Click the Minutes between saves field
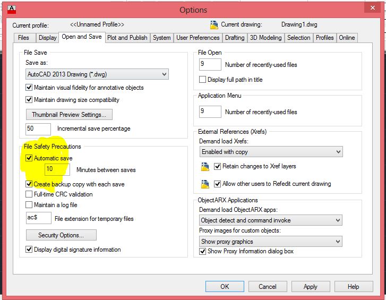The height and width of the screenshot is (300, 386). tap(57, 169)
